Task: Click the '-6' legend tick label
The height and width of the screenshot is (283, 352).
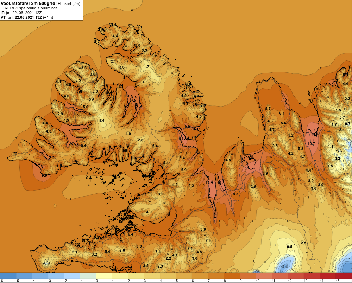Action: point(2,281)
